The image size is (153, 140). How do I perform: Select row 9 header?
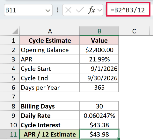pyautogui.click(x=10, y=115)
